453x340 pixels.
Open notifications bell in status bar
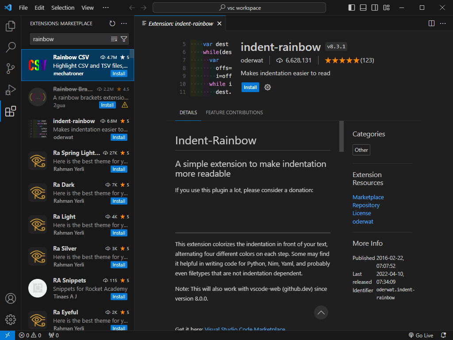[x=443, y=336]
